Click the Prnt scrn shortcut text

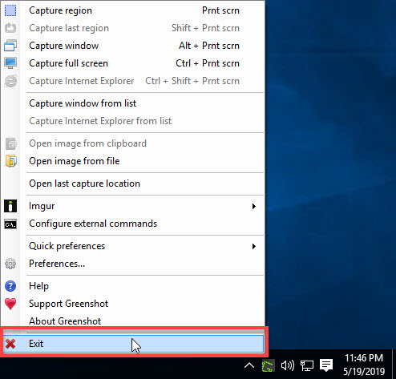coord(220,10)
